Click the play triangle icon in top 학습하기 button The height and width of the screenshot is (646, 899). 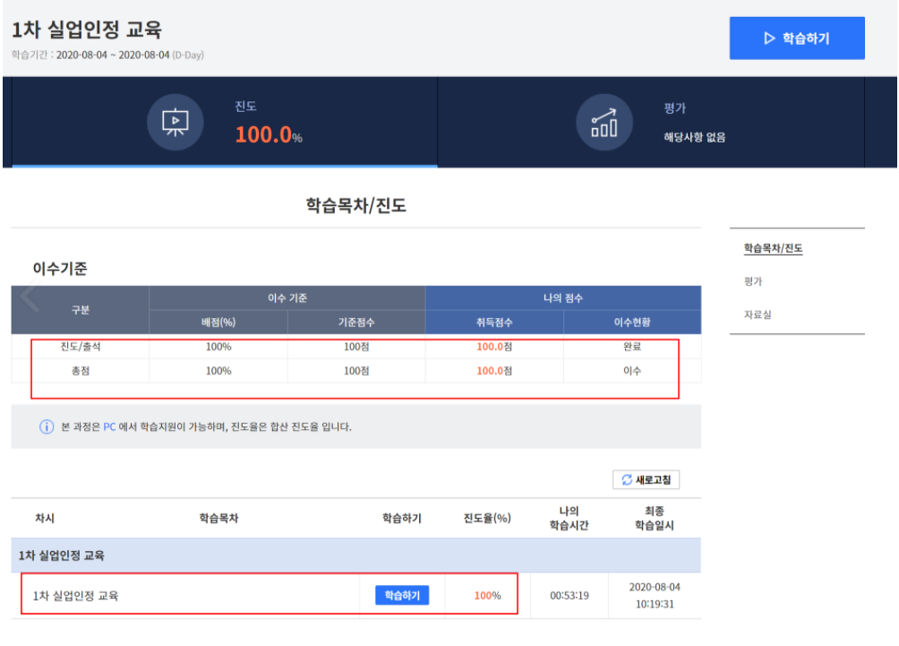(x=769, y=39)
